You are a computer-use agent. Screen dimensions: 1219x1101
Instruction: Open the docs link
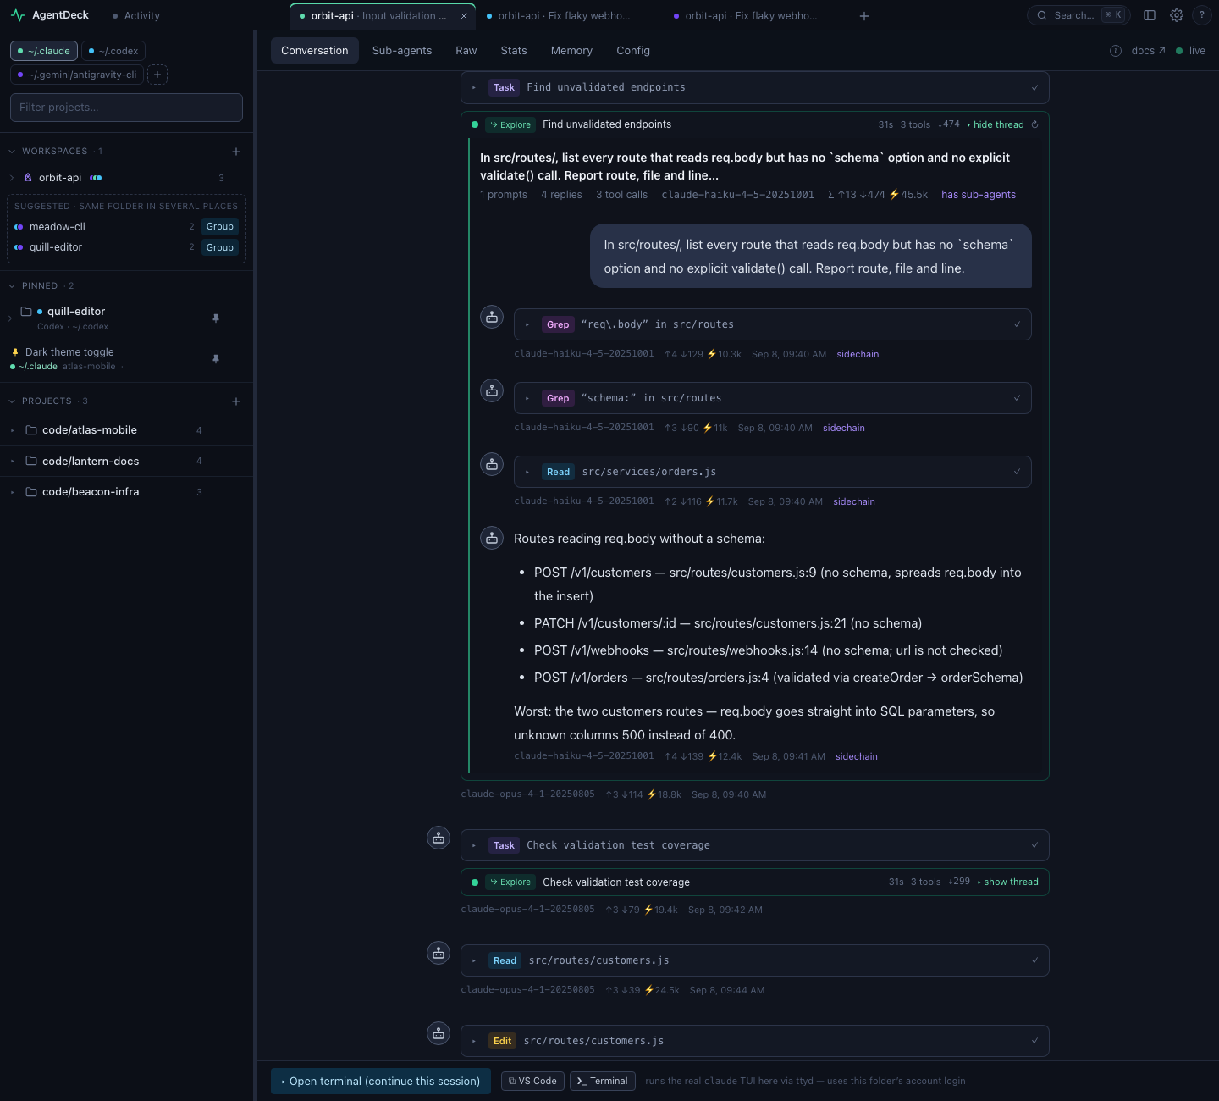(1148, 51)
